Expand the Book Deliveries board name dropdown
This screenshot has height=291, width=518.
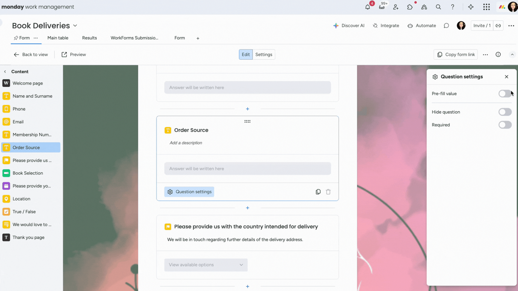[75, 26]
